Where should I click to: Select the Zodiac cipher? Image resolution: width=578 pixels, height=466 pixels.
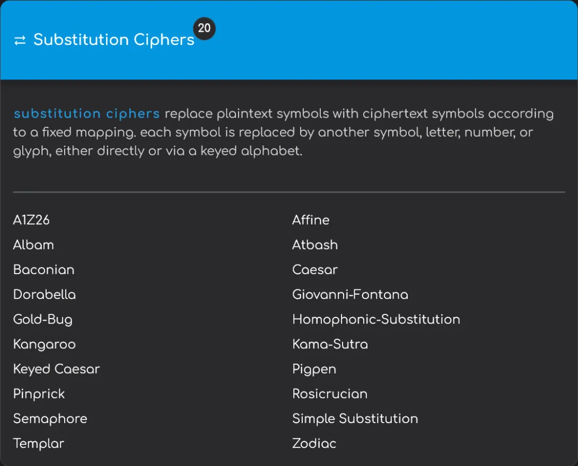coord(314,444)
